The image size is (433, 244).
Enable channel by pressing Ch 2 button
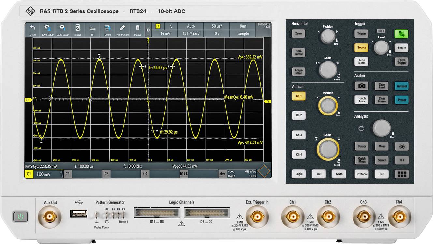pos(298,115)
